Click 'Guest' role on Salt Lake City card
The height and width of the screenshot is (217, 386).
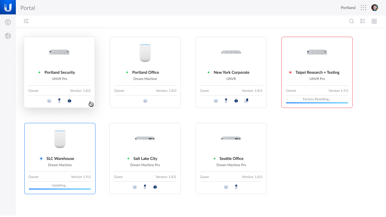(118, 177)
